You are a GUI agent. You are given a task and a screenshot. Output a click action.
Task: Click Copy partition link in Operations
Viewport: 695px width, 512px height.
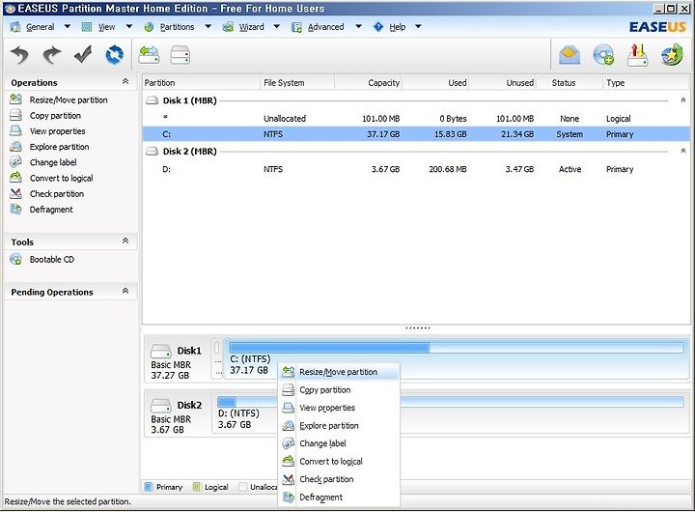pos(55,115)
